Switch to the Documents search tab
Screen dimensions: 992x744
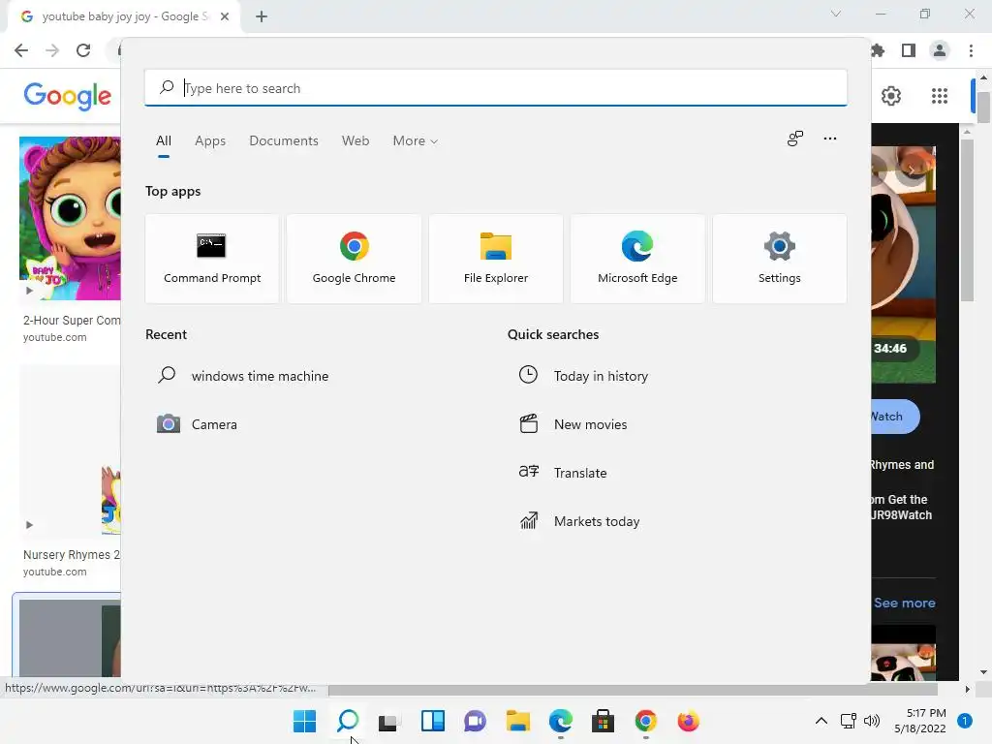(x=284, y=140)
